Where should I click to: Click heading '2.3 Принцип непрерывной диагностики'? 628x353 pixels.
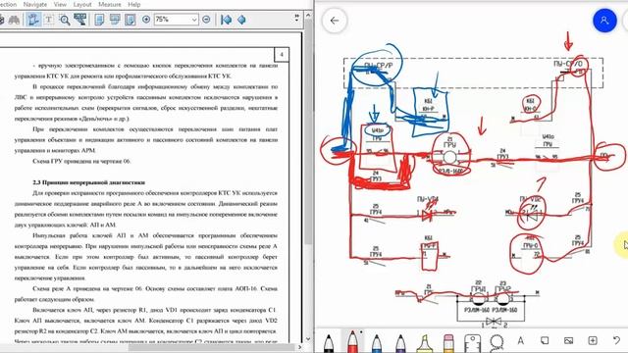(x=89, y=182)
